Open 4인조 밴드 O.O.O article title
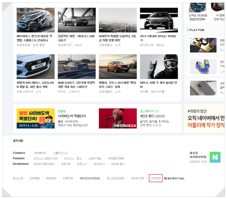This screenshot has width=227, height=199. pyautogui.click(x=152, y=116)
